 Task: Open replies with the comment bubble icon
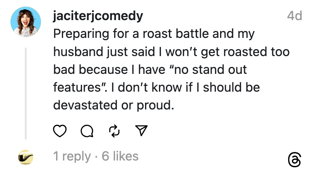tap(87, 131)
